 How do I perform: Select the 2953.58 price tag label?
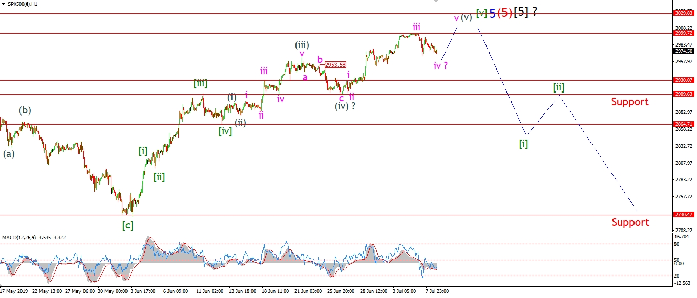click(335, 65)
